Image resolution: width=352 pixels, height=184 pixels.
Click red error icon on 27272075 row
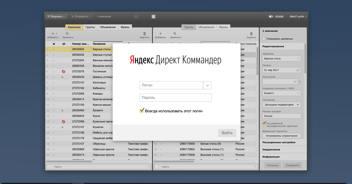[63, 72]
